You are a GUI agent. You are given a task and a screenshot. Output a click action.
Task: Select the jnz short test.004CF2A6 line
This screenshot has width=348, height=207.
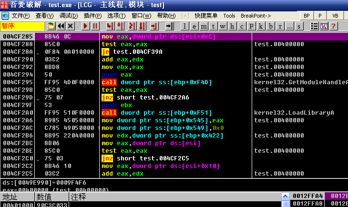click(145, 98)
